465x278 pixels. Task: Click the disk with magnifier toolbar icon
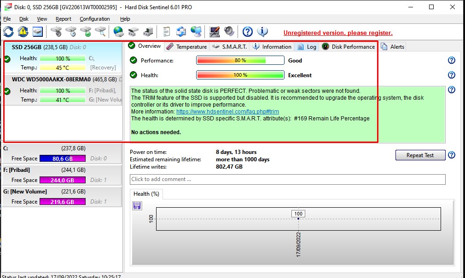[100, 32]
